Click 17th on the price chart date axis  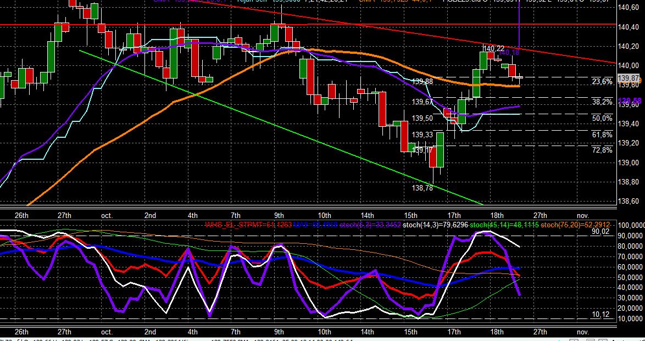pyautogui.click(x=454, y=215)
